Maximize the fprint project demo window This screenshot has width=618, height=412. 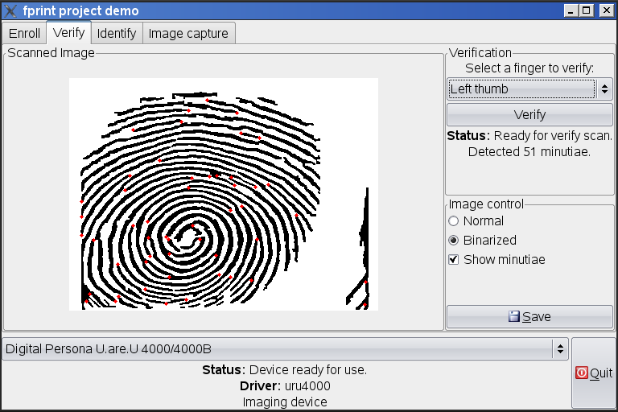(x=587, y=10)
